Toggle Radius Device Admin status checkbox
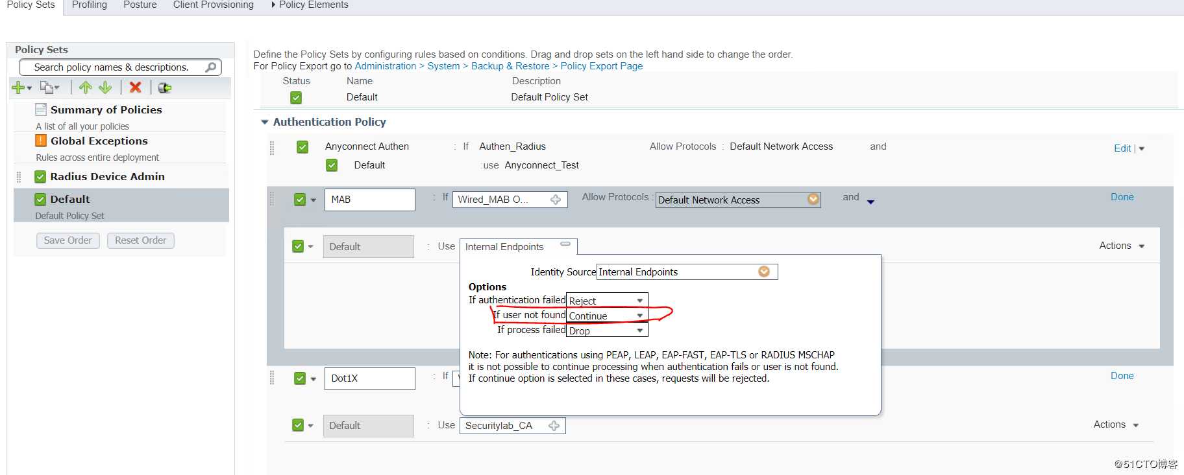 40,177
